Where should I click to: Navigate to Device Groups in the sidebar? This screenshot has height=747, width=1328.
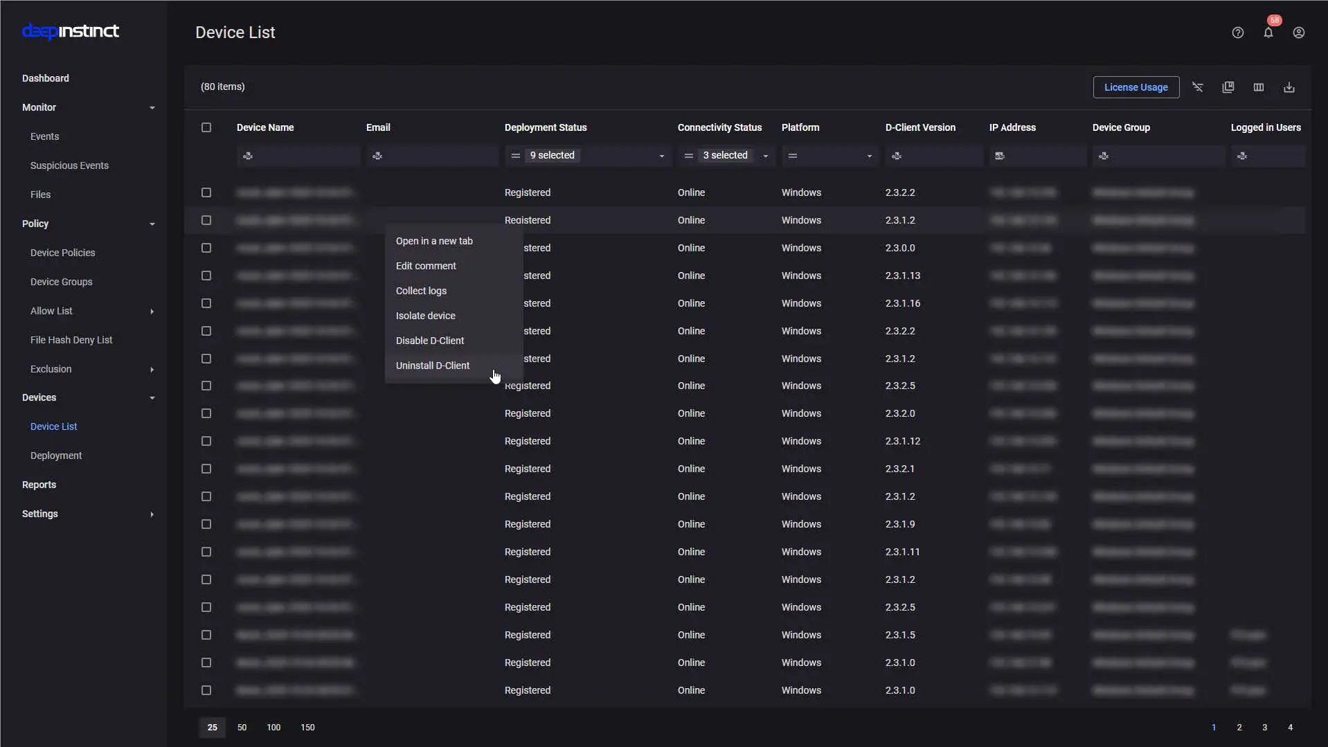(62, 282)
